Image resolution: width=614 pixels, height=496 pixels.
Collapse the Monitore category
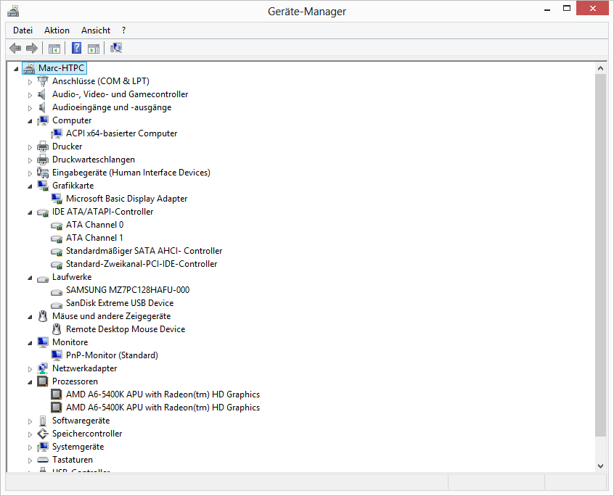pyautogui.click(x=30, y=343)
